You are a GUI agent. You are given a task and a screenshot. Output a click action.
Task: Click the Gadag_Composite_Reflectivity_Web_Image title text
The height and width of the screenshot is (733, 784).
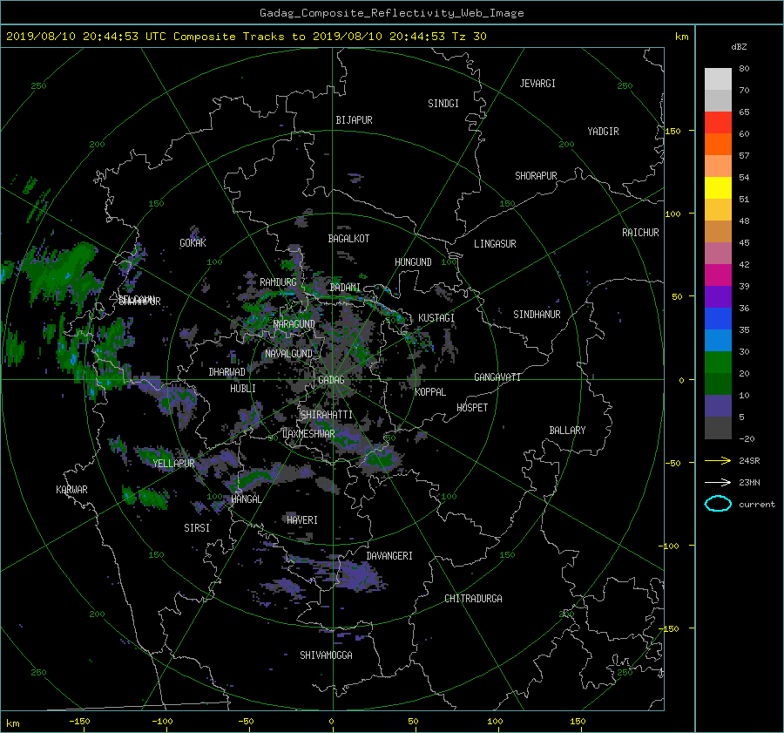tap(391, 13)
